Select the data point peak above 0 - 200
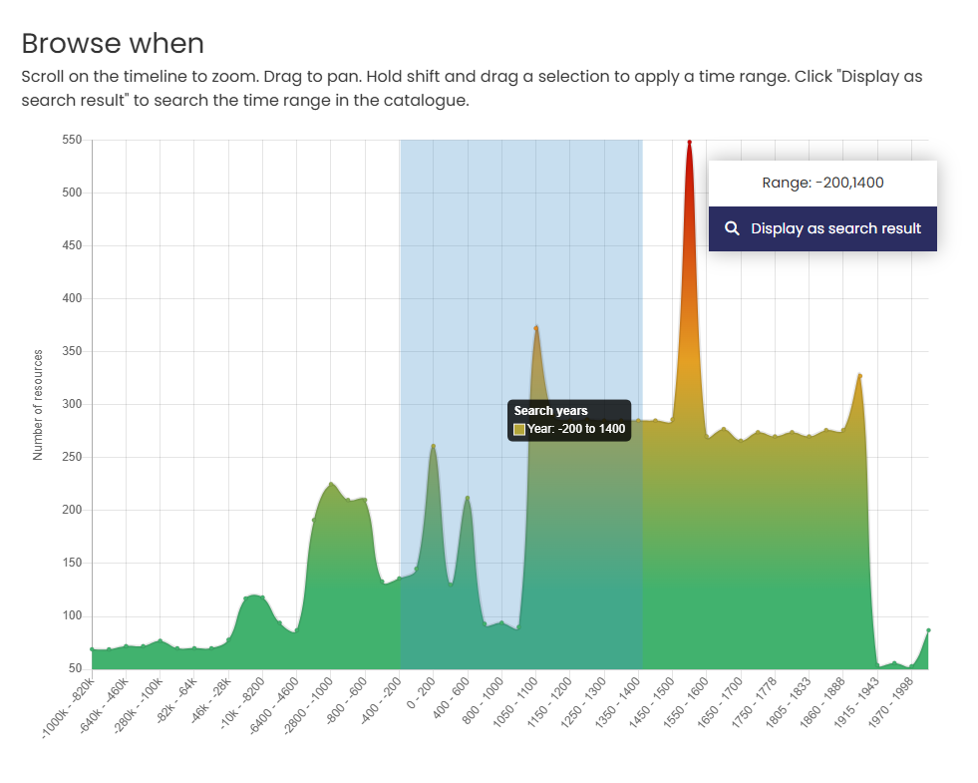 coord(433,446)
